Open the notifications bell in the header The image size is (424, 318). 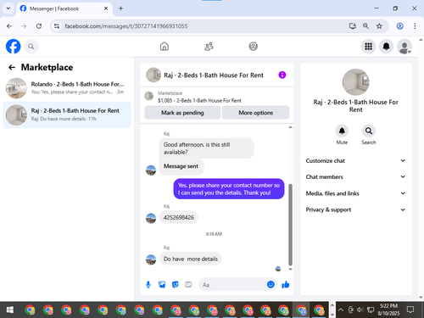point(386,47)
